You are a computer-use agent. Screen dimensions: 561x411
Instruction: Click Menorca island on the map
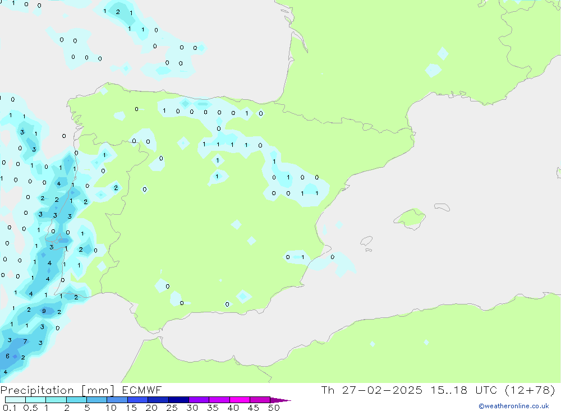pos(442,208)
